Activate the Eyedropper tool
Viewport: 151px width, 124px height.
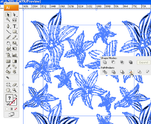click(8, 66)
